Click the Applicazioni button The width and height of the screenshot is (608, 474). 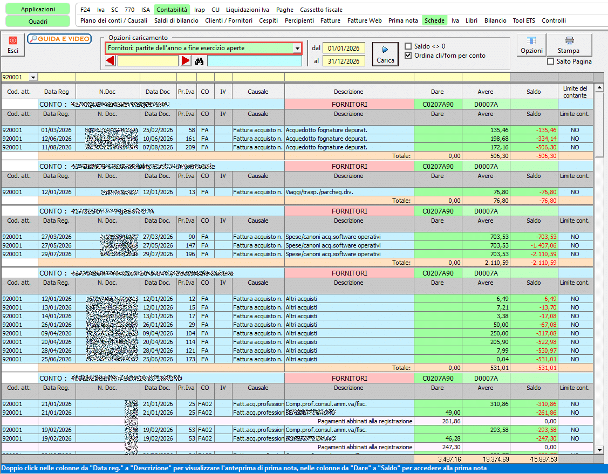pos(38,9)
